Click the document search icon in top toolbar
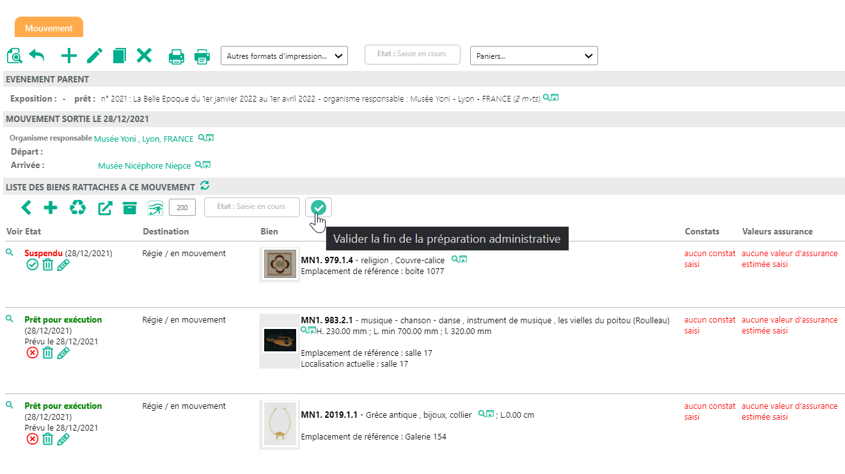 [14, 56]
